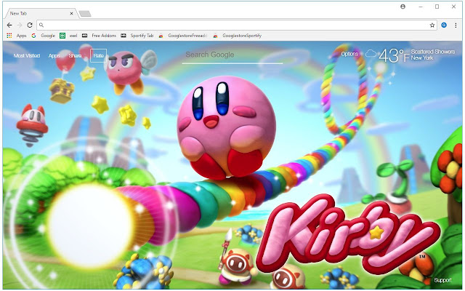The width and height of the screenshot is (465, 291).
Task: Open the Support link
Action: [x=442, y=280]
